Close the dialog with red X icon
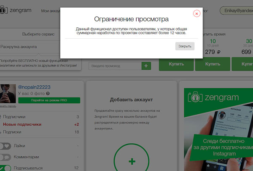 [x=196, y=14]
